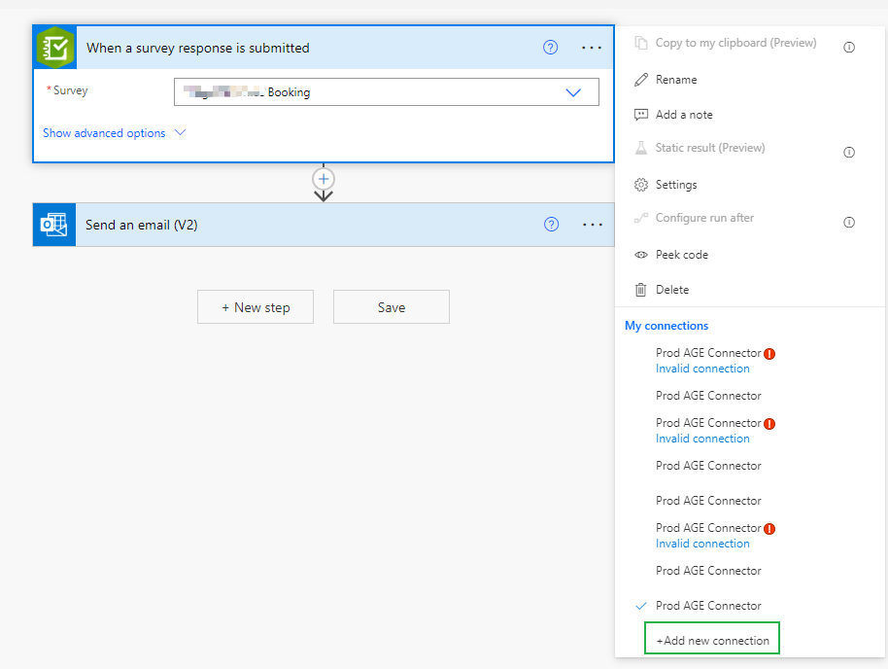
Task: Select the checkmarked Prod AGE Connector
Action: [x=708, y=605]
